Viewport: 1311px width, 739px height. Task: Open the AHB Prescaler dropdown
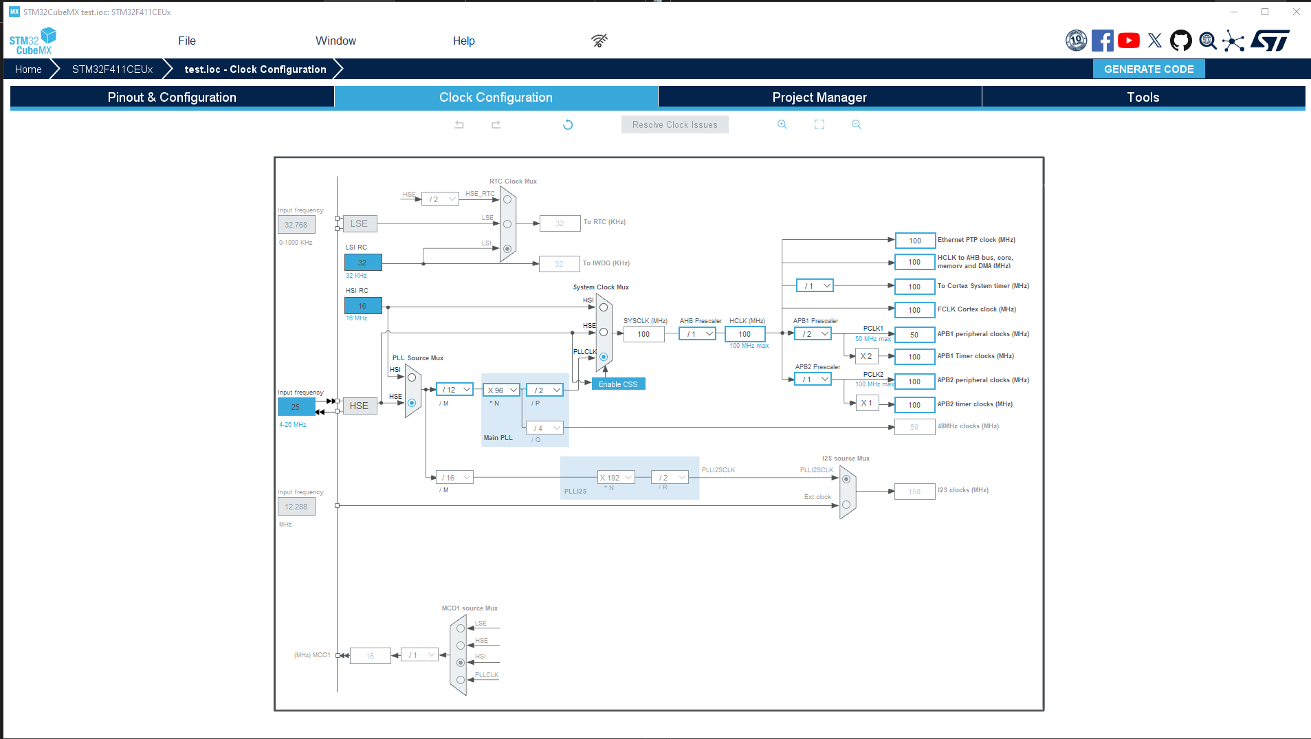[x=697, y=334]
